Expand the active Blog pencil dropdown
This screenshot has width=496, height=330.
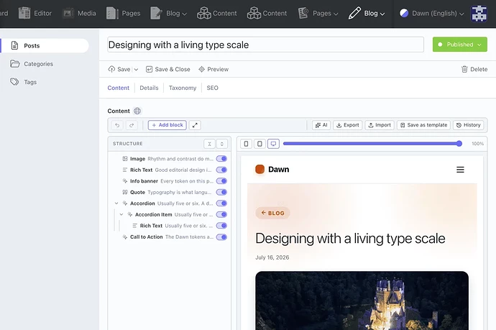[x=367, y=13]
